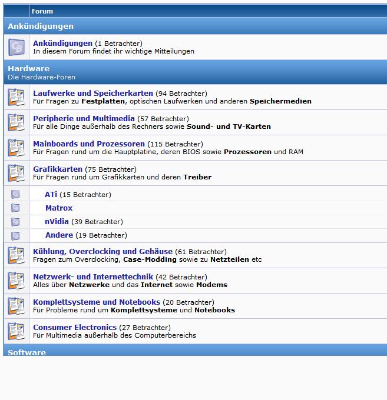Open Netzwerk- und Internettechnik forum
The width and height of the screenshot is (387, 400).
tap(93, 277)
